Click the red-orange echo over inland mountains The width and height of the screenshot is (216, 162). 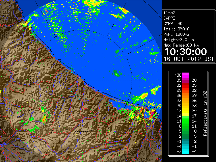(44, 119)
